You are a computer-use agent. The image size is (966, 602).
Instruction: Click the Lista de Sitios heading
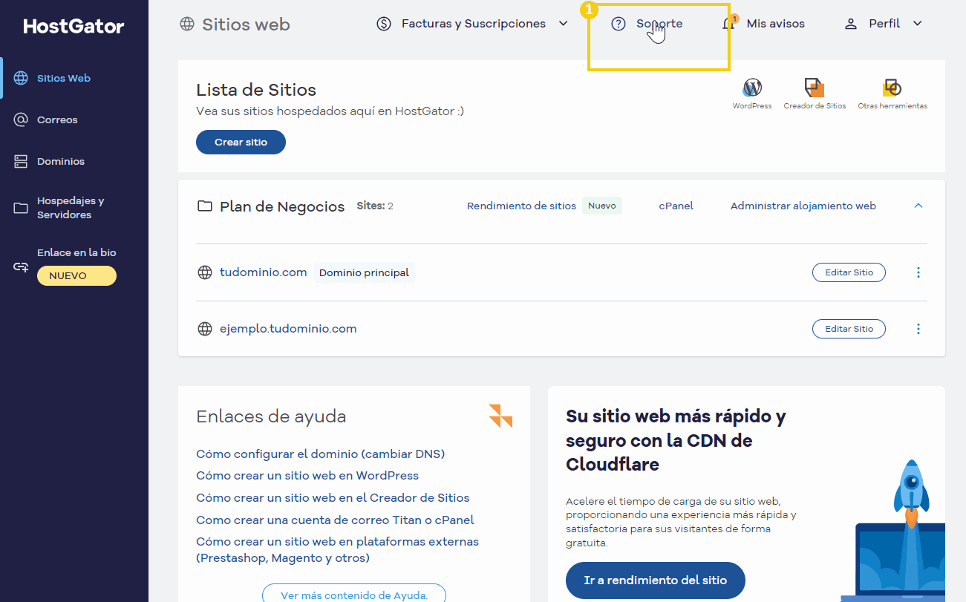click(256, 90)
